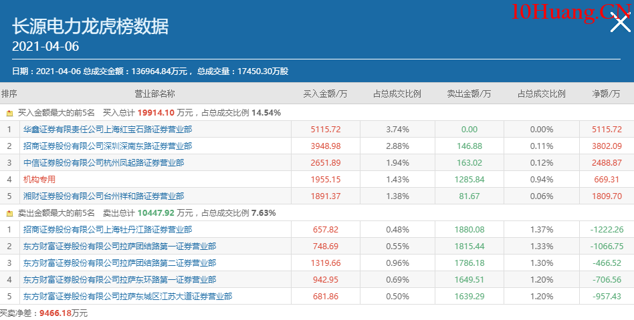
Task: Click the icon beside 卖出金额最大的前5名
Action: tap(9, 213)
